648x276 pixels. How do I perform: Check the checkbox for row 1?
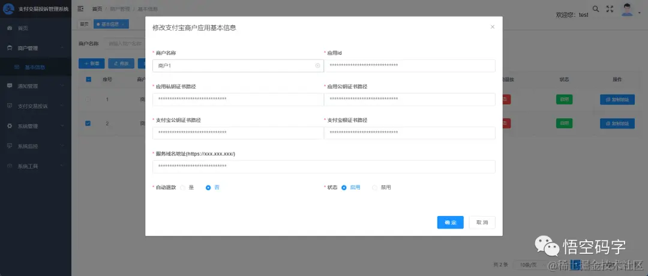tap(88, 100)
